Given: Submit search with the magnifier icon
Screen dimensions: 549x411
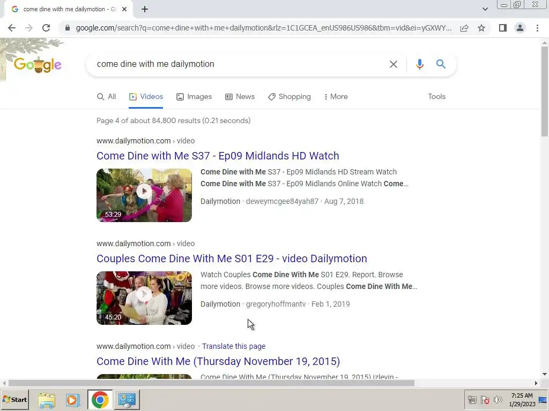Looking at the screenshot, I should coord(441,64).
